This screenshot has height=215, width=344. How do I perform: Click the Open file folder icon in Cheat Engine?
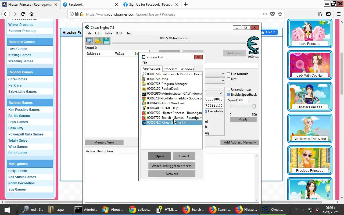click(98, 41)
